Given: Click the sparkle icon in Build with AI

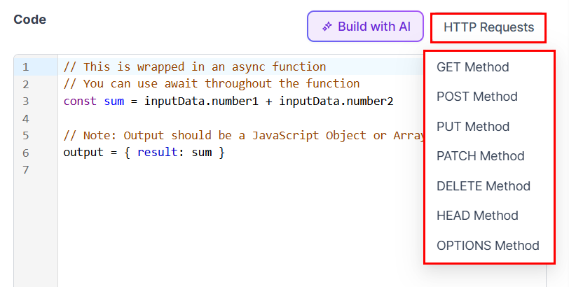Looking at the screenshot, I should point(327,27).
